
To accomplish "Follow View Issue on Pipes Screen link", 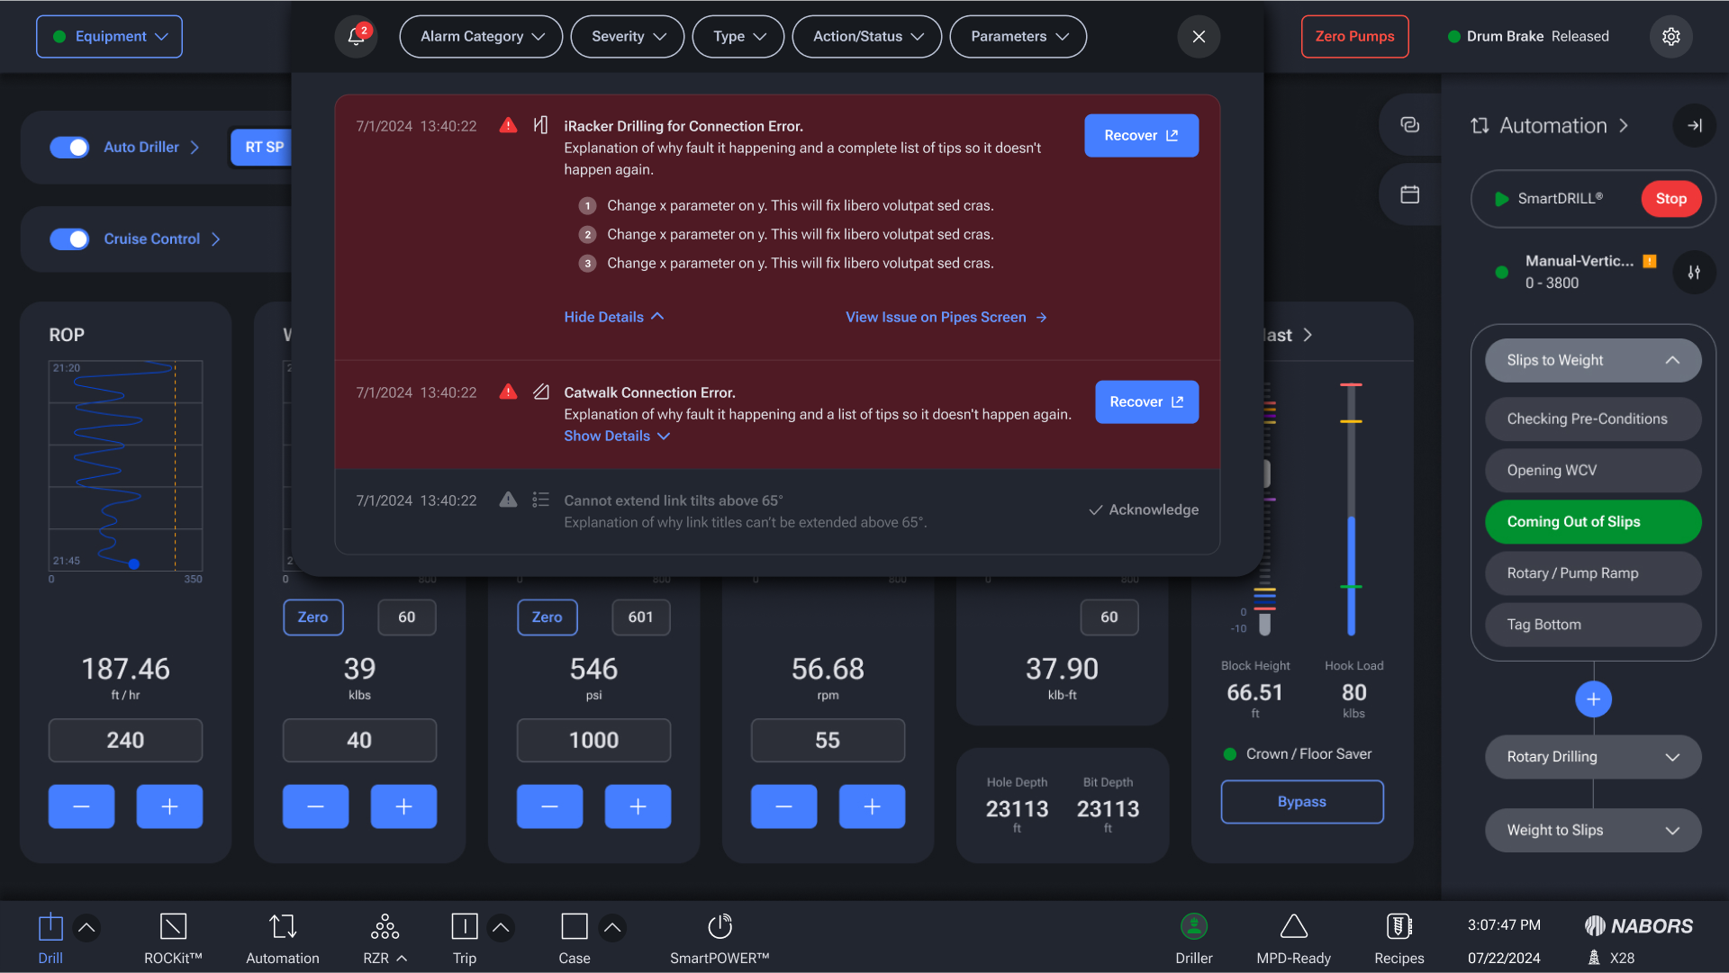I will [946, 317].
